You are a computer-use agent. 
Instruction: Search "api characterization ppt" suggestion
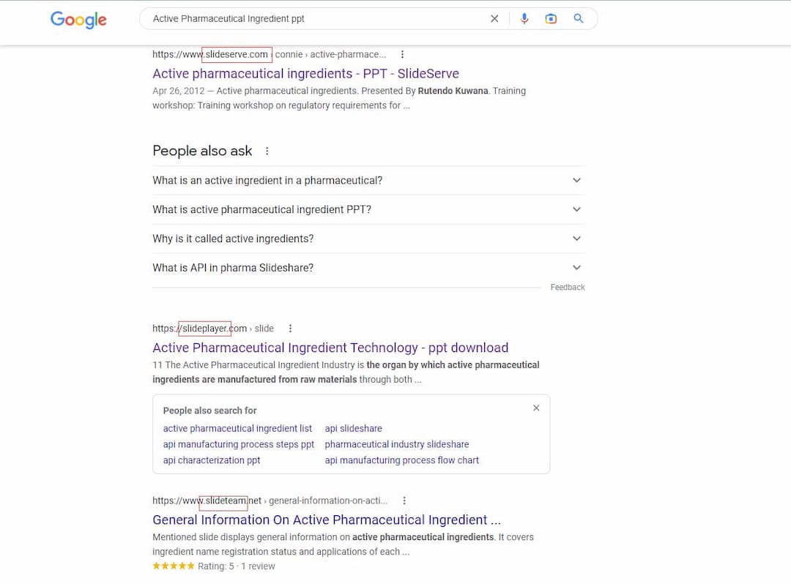coord(212,460)
